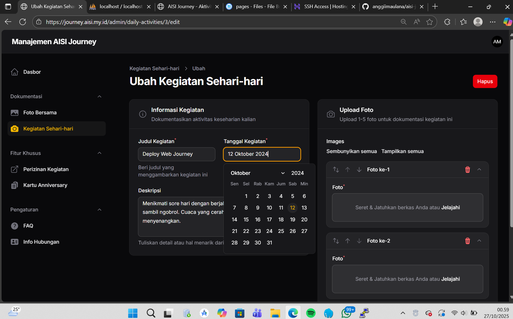Click Sembunyikan semua link
Image resolution: width=513 pixels, height=319 pixels.
[351, 151]
